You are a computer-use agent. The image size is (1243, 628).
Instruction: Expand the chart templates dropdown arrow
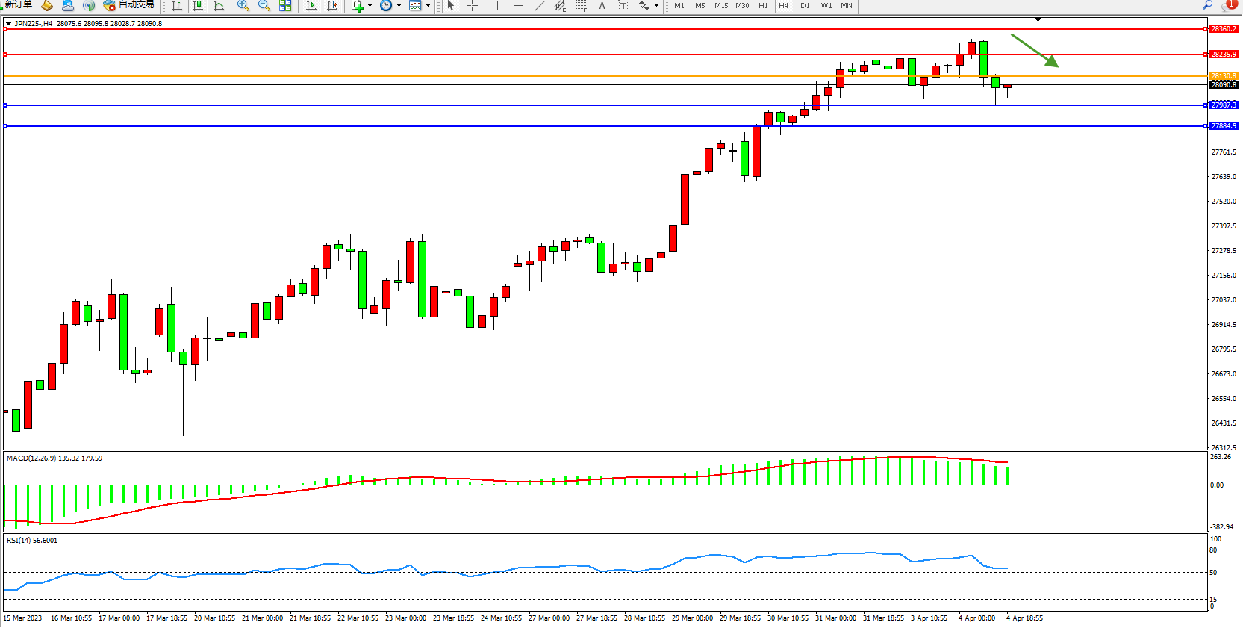point(428,6)
